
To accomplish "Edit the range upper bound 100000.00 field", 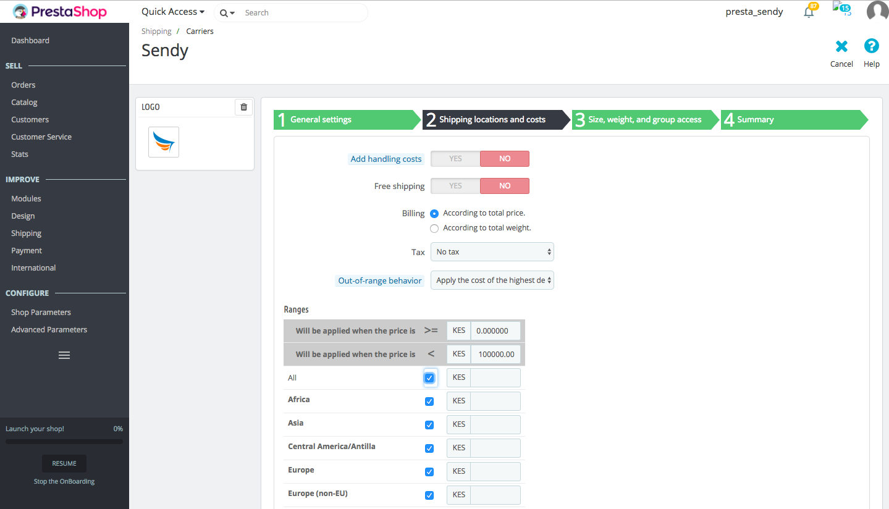I will pos(495,354).
